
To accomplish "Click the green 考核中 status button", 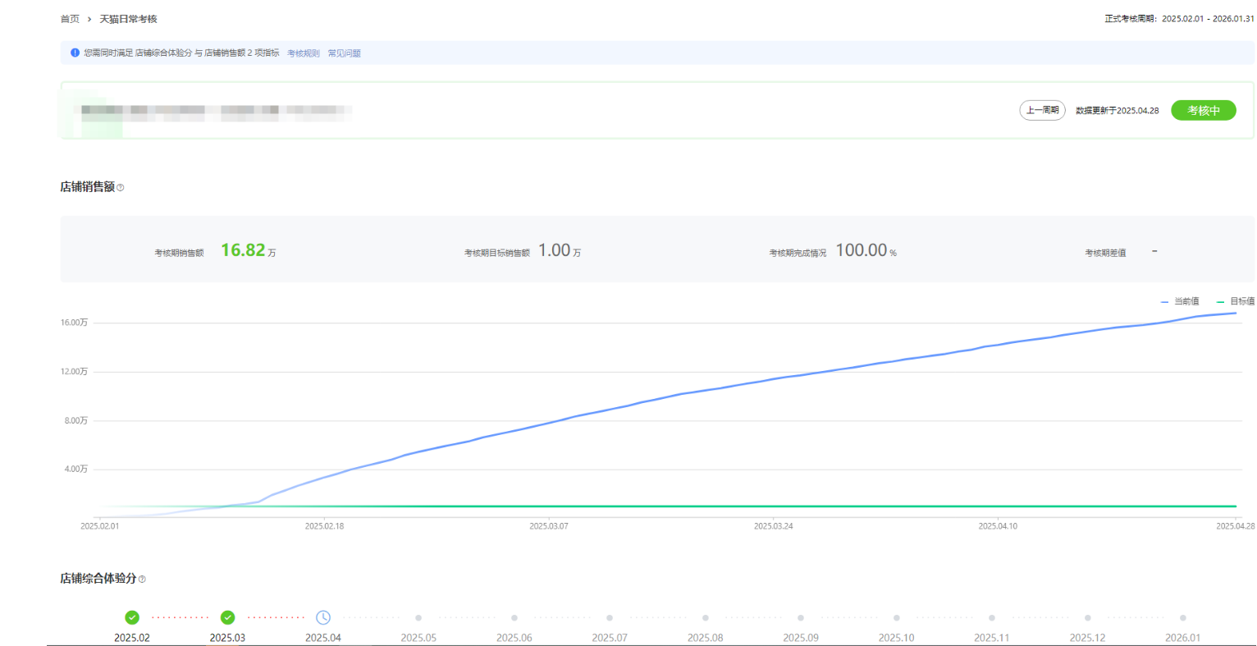I will tap(1203, 110).
